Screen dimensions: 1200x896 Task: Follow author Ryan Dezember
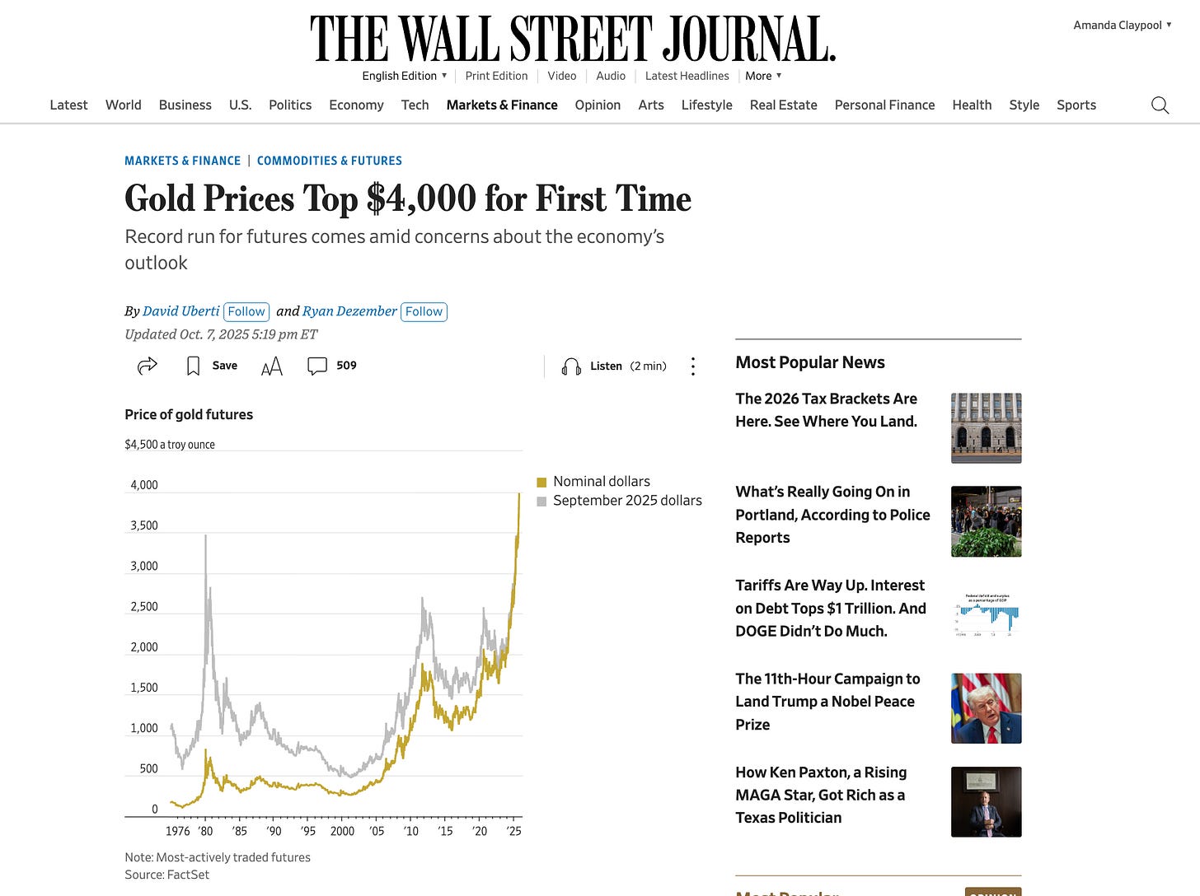pyautogui.click(x=424, y=311)
